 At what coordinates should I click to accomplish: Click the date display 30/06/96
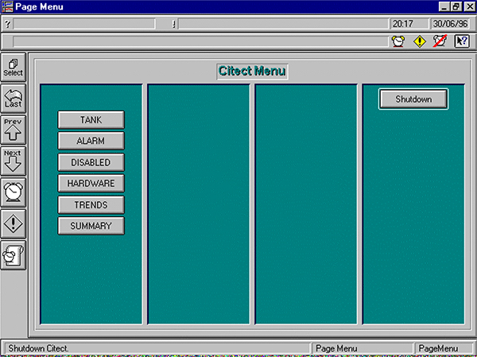point(450,24)
